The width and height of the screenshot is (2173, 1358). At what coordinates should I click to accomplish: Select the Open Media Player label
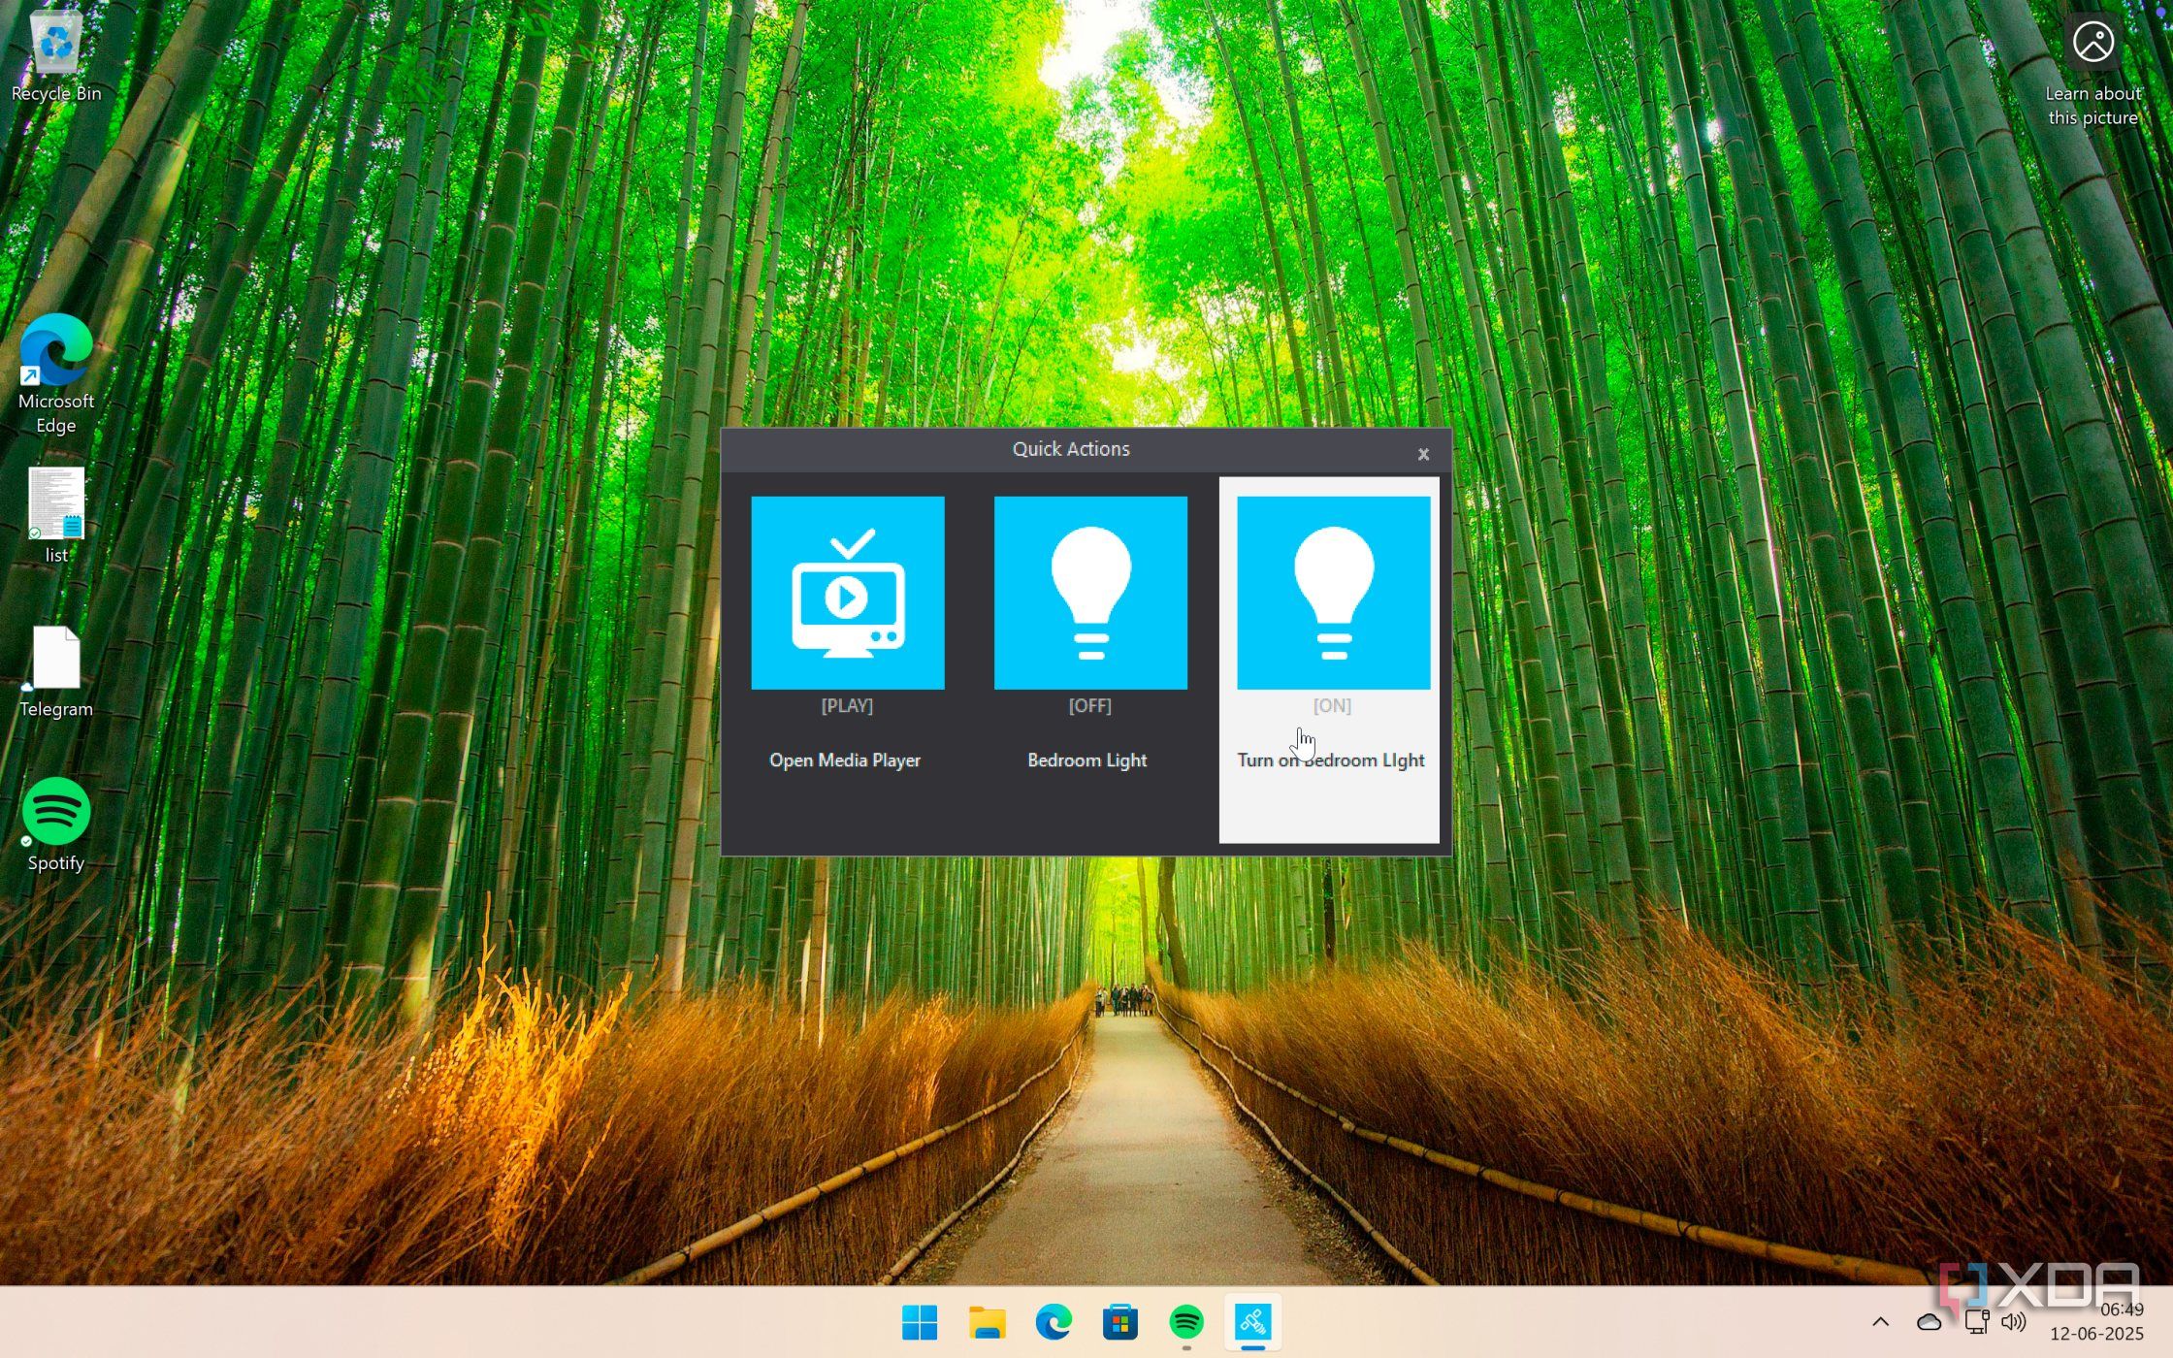click(x=845, y=760)
